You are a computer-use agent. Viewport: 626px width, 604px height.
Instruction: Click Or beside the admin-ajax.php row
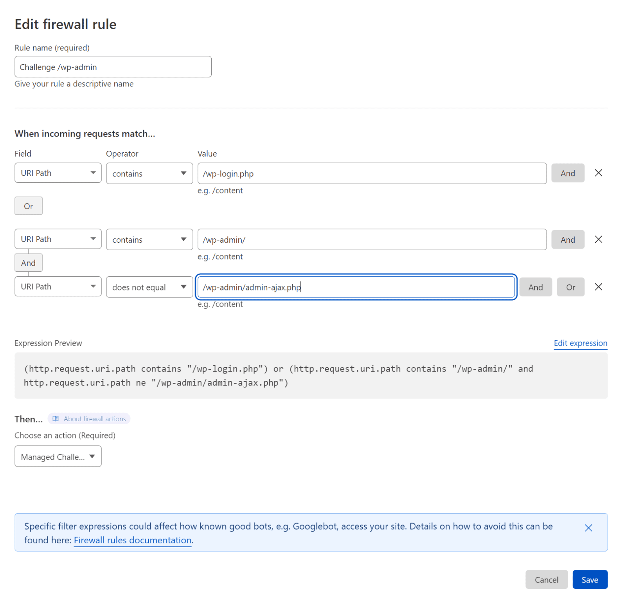570,287
